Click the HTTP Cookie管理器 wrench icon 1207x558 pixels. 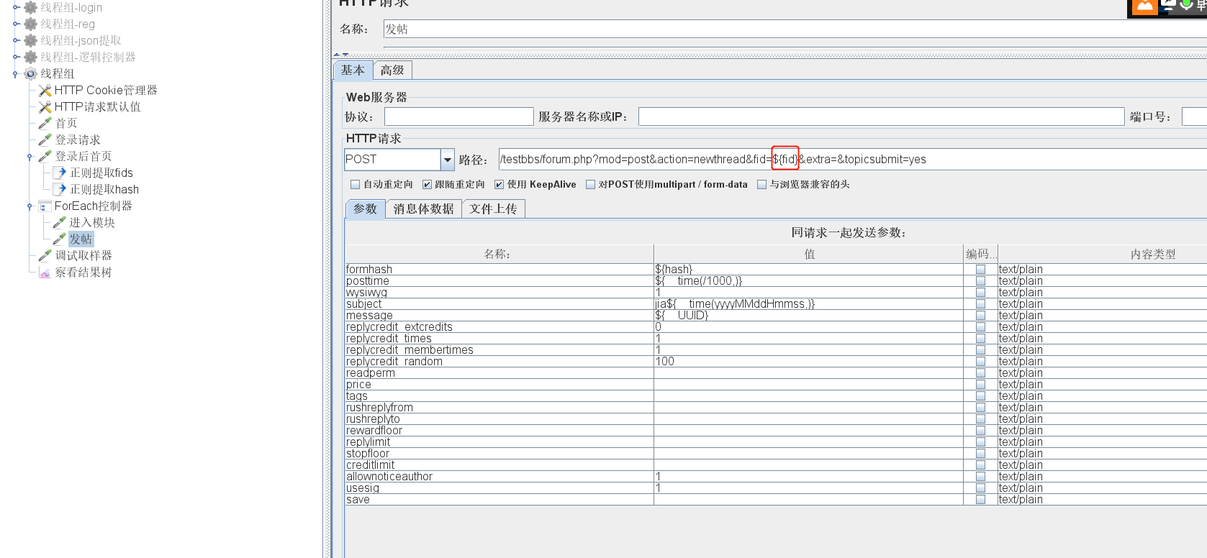click(45, 90)
